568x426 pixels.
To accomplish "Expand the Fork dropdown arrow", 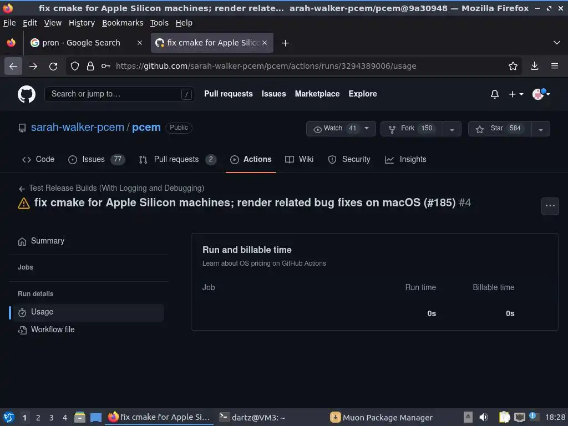I will click(452, 129).
